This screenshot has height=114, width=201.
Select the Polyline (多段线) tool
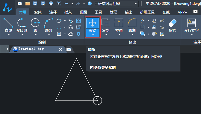click(22, 25)
